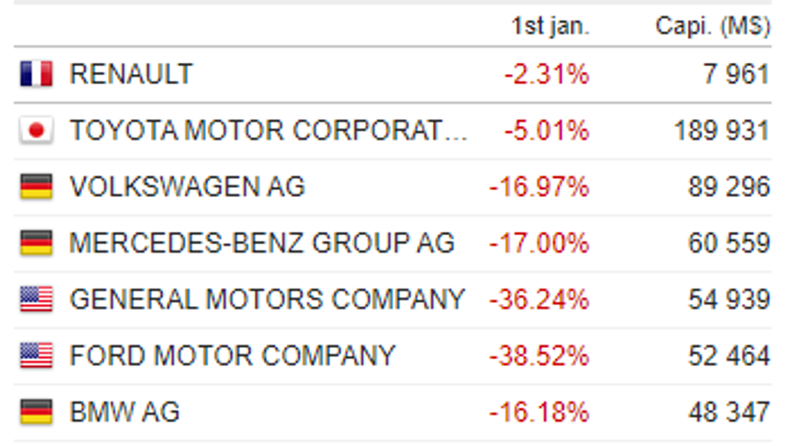Open VOLKSWAGEN AG company page
This screenshot has height=446, width=785.
(x=187, y=187)
